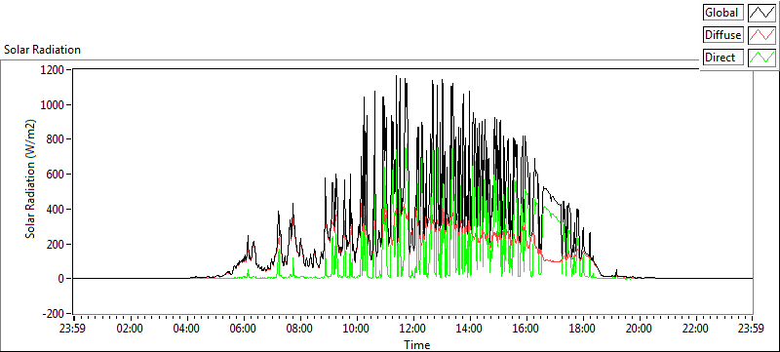
Task: Click the 02:00 time axis label
Action: tap(131, 329)
